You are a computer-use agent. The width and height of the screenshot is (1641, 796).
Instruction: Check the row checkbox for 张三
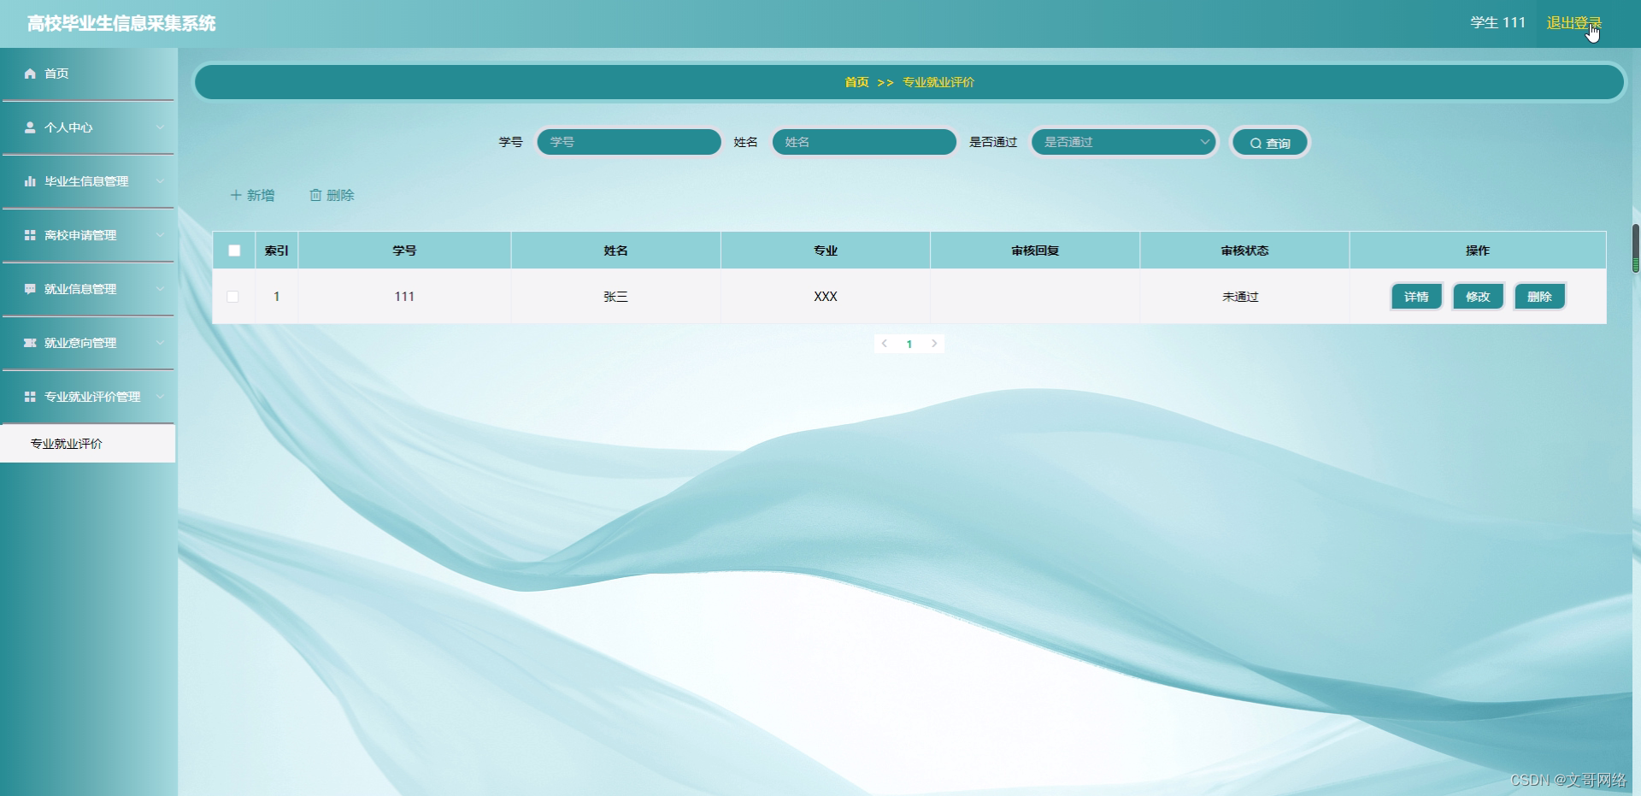point(234,297)
